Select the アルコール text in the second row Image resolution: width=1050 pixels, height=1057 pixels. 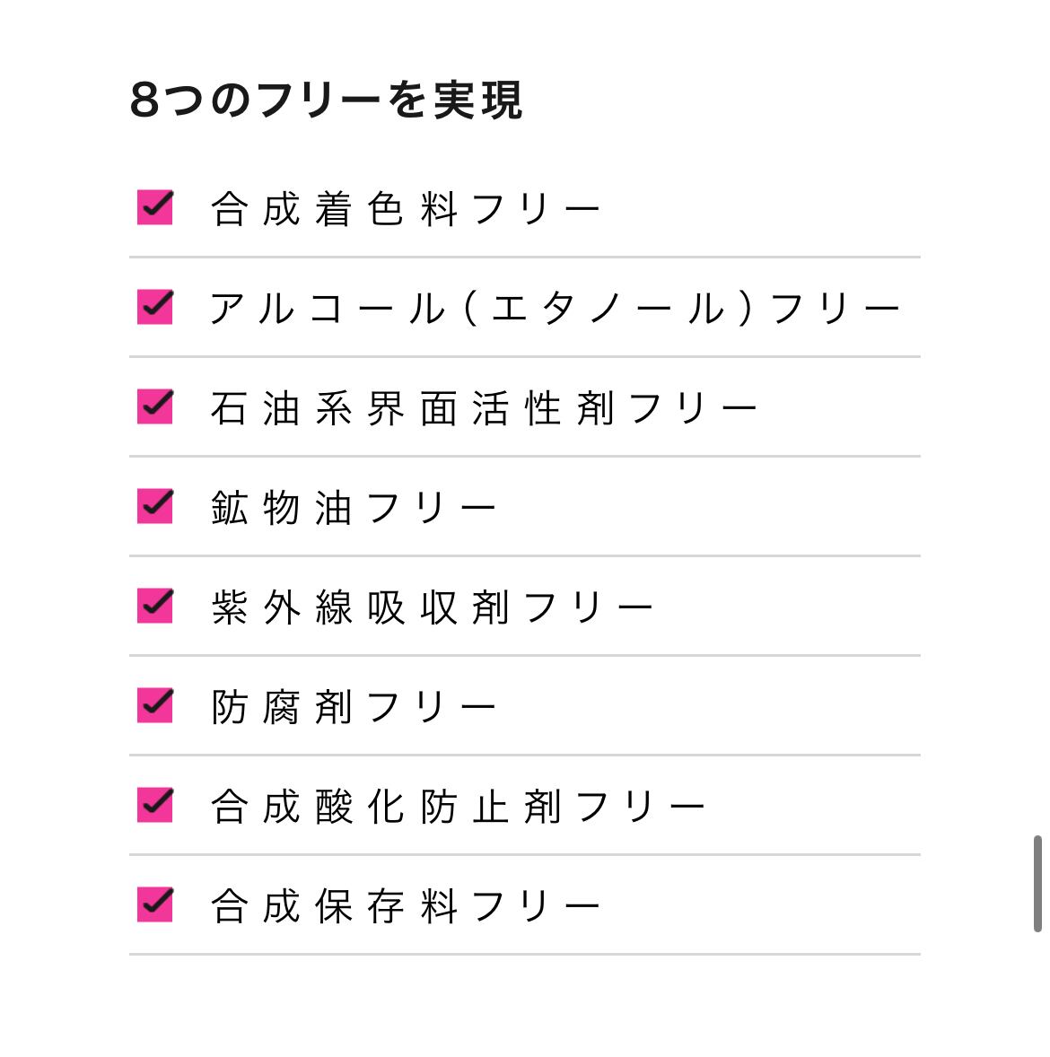(x=327, y=310)
